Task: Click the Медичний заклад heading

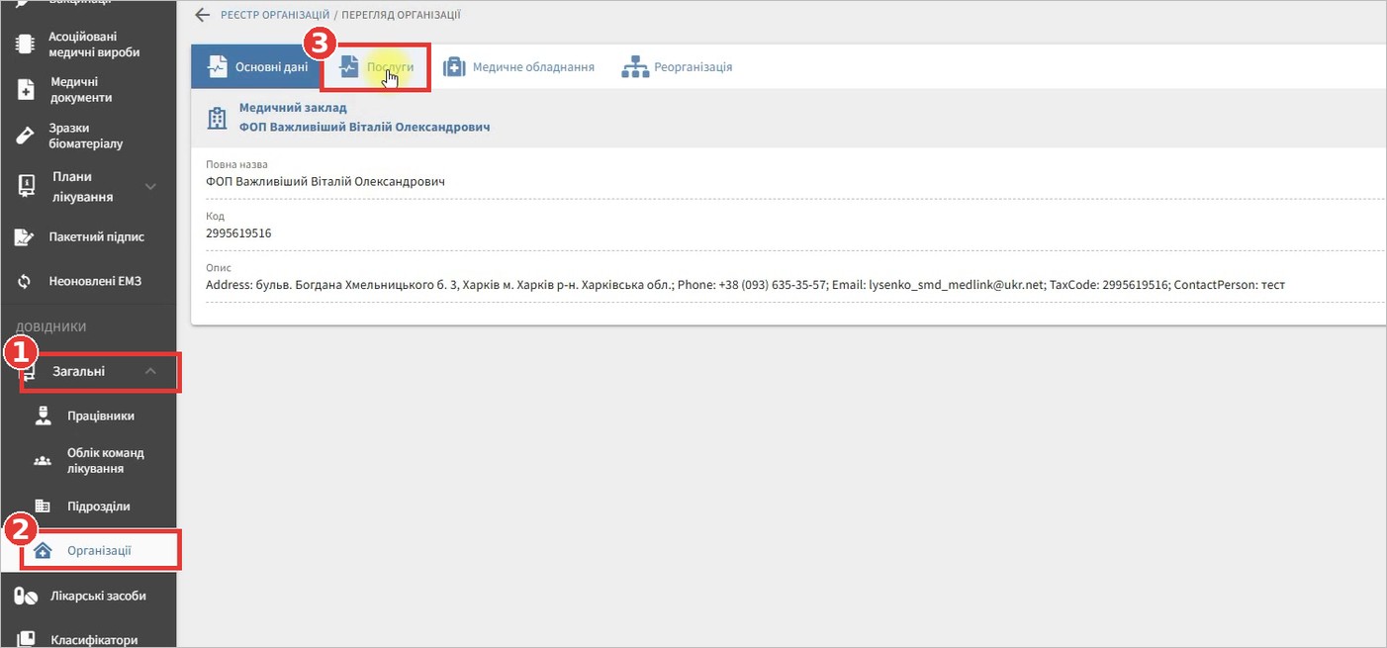Action: (293, 108)
